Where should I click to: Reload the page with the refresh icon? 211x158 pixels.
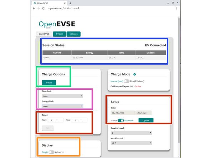pyautogui.click(x=43, y=8)
